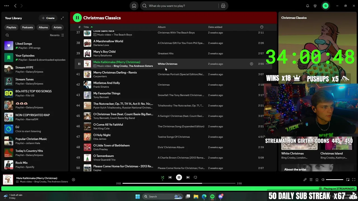Image resolution: width=358 pixels, height=201 pixels.
Task: Skip to the previous track
Action: tap(170, 177)
